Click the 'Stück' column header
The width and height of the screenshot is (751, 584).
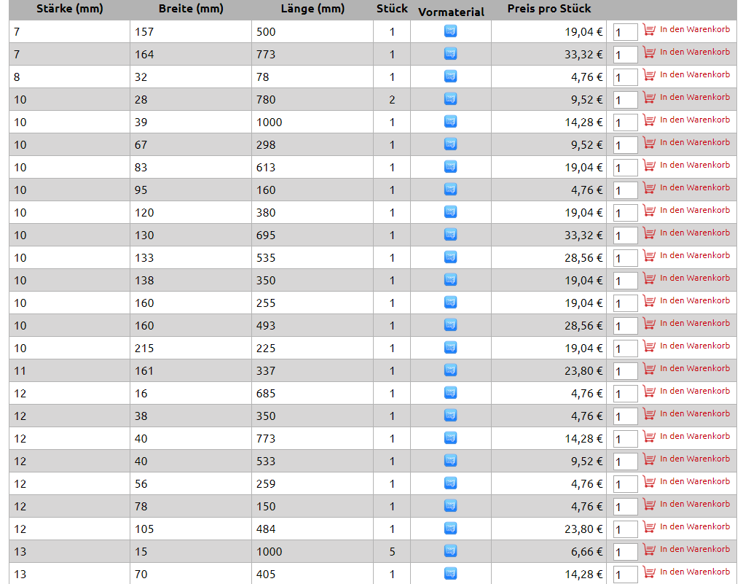[393, 9]
